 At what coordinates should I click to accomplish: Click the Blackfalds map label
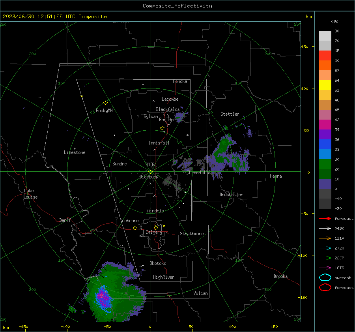tap(168, 109)
